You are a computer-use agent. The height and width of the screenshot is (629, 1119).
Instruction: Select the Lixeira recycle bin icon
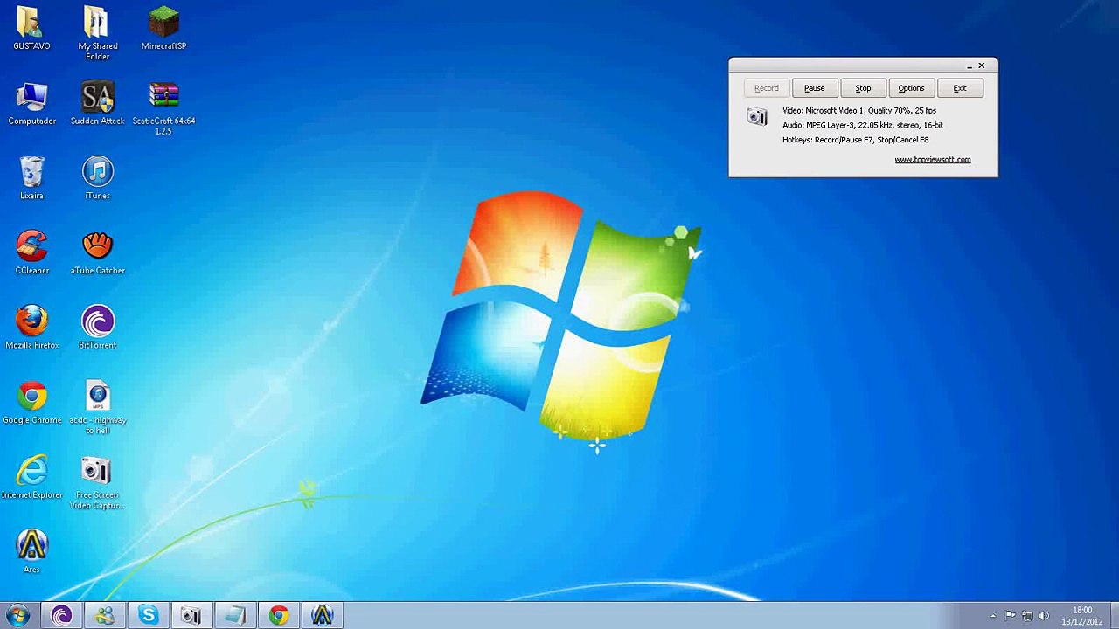31,178
